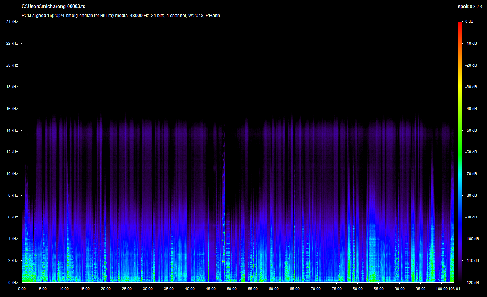This screenshot has width=487, height=297.
Task: Click the green region of the dB color bar
Action: [x=460, y=145]
